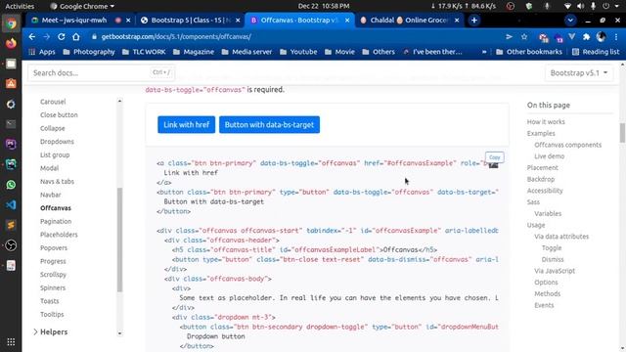Copy the code snippet

coord(494,157)
